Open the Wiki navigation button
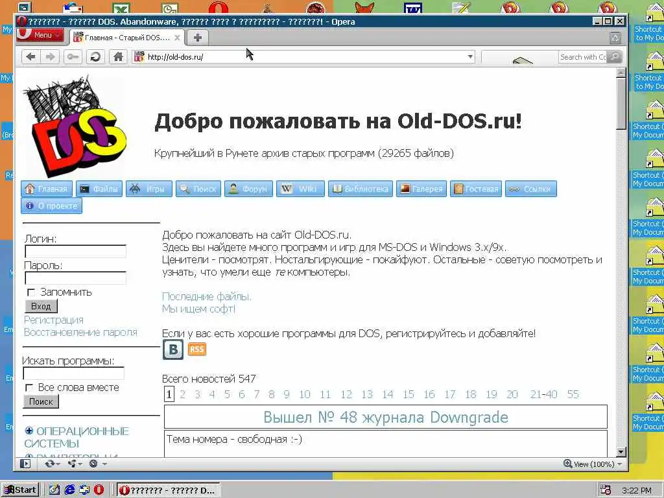The width and height of the screenshot is (664, 498). 300,189
